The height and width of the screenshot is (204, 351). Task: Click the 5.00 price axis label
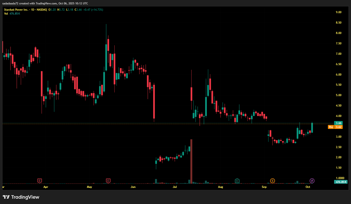(x=339, y=95)
